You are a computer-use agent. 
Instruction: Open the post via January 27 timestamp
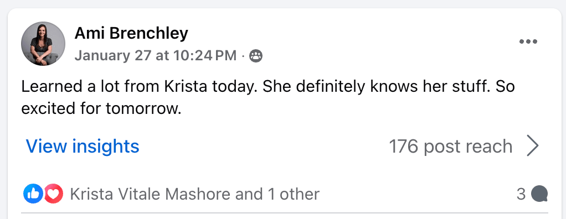[156, 56]
